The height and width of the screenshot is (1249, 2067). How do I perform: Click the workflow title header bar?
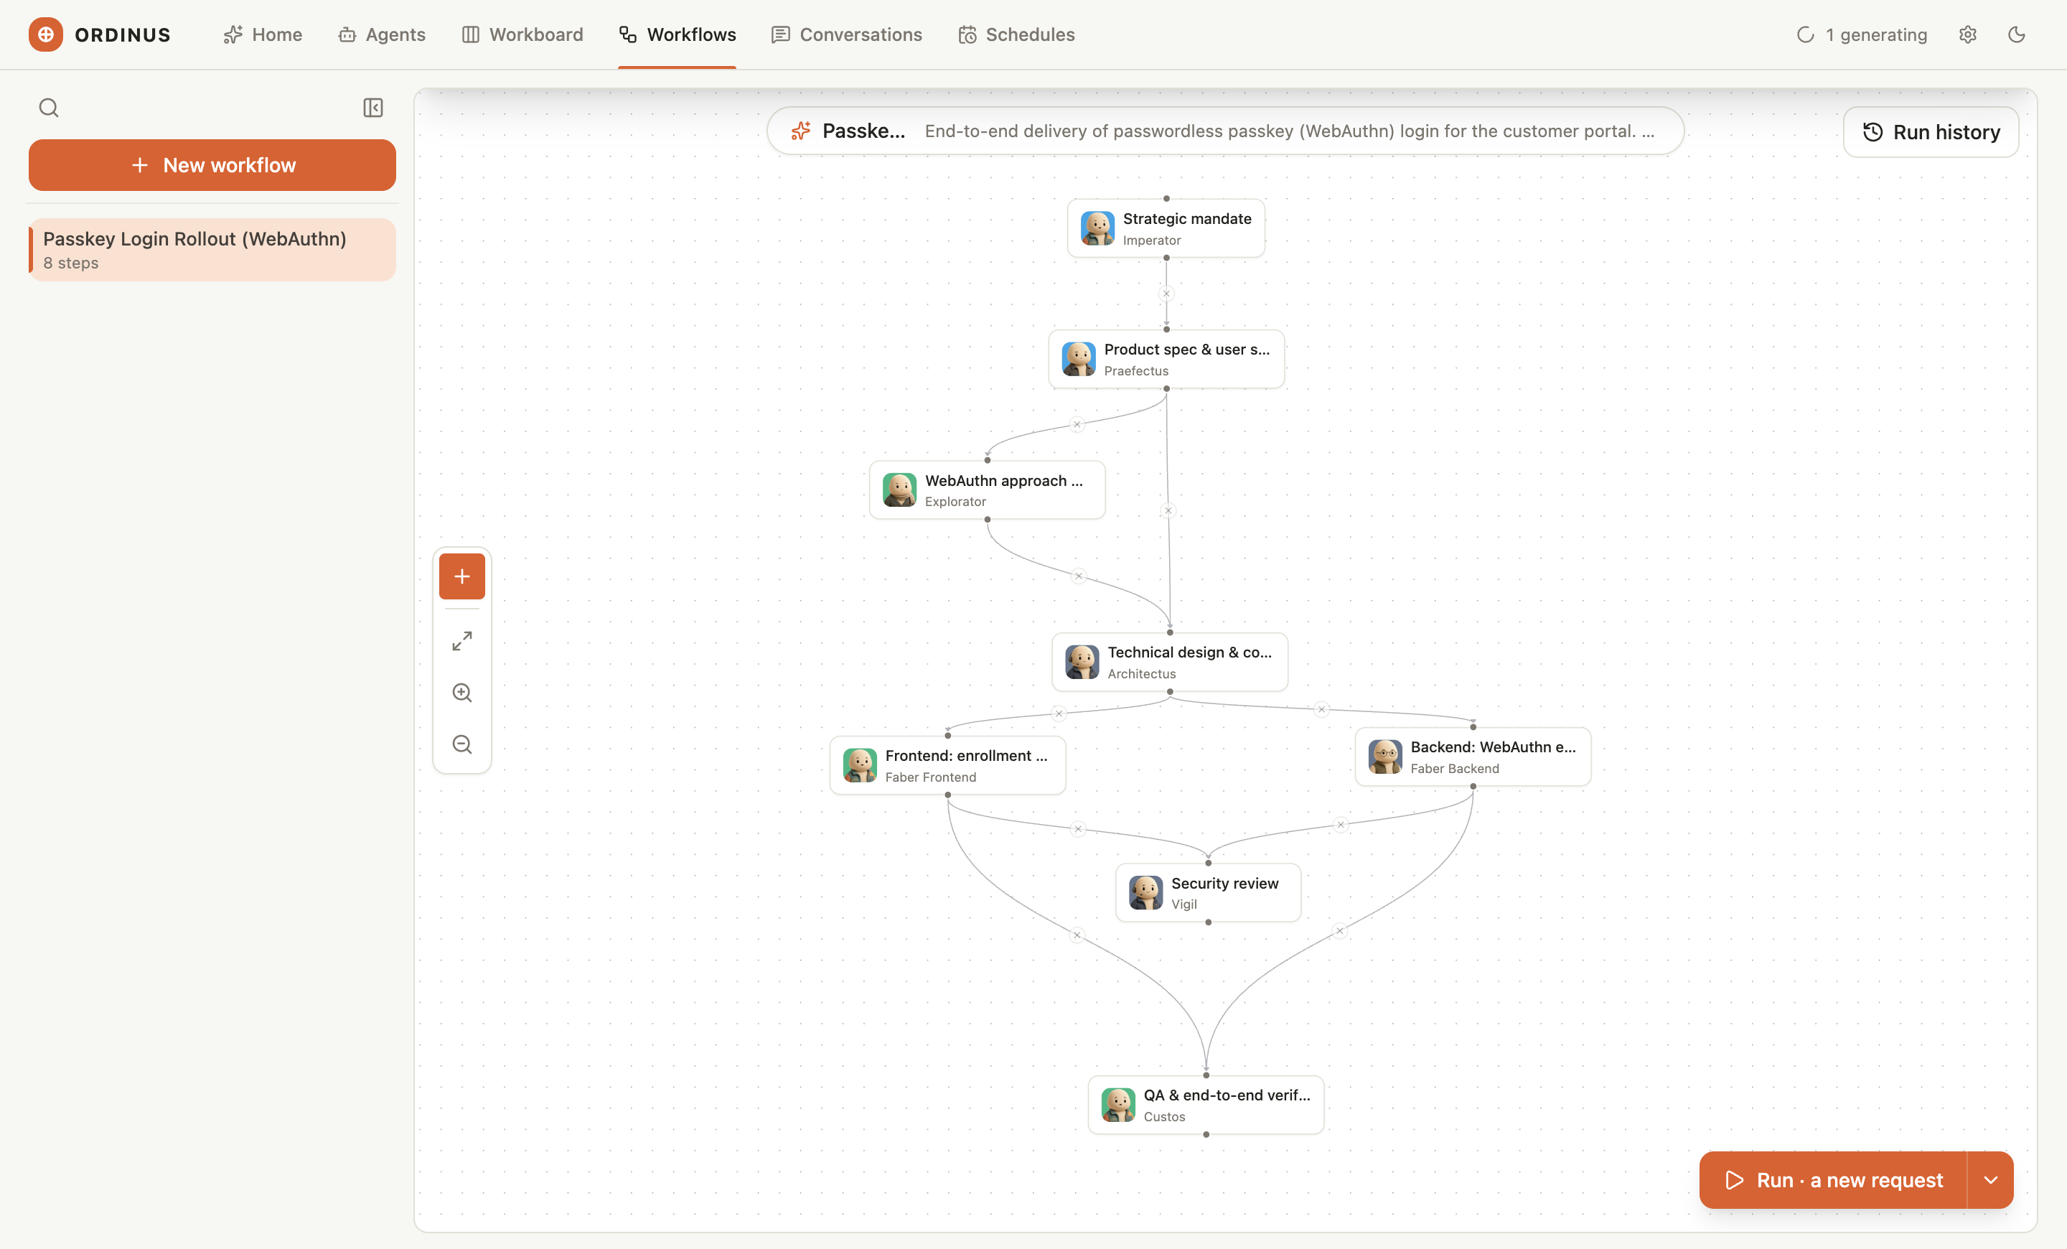coord(1224,131)
